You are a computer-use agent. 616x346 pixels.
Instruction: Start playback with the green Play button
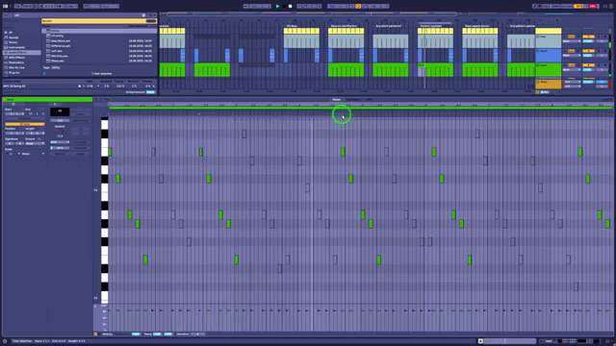tap(278, 7)
